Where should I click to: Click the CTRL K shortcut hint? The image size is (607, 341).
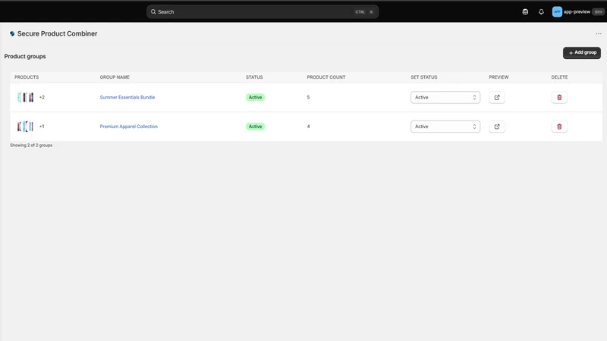coord(364,12)
